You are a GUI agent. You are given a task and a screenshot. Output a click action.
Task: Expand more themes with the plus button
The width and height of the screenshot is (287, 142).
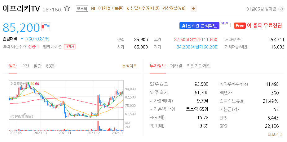click(194, 9)
